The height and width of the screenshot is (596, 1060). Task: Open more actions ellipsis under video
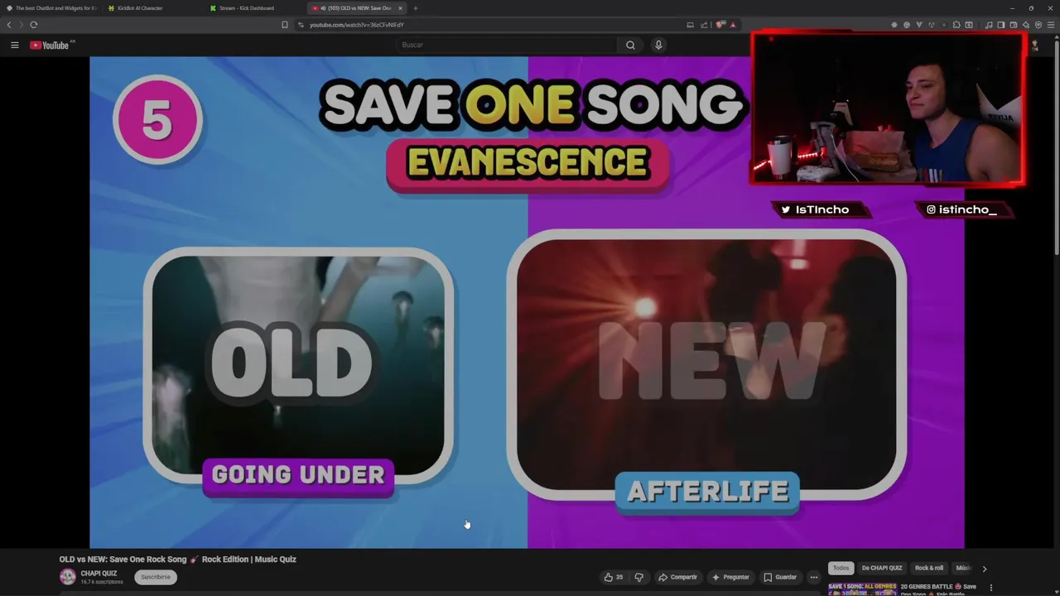(814, 577)
